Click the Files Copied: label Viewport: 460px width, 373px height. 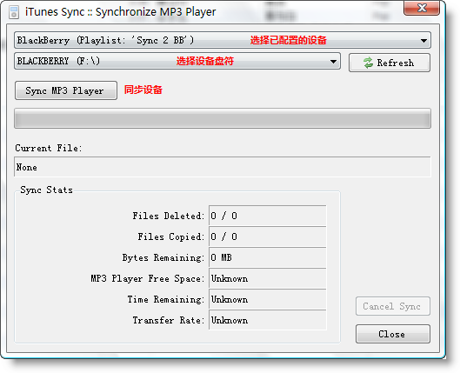[x=170, y=236]
